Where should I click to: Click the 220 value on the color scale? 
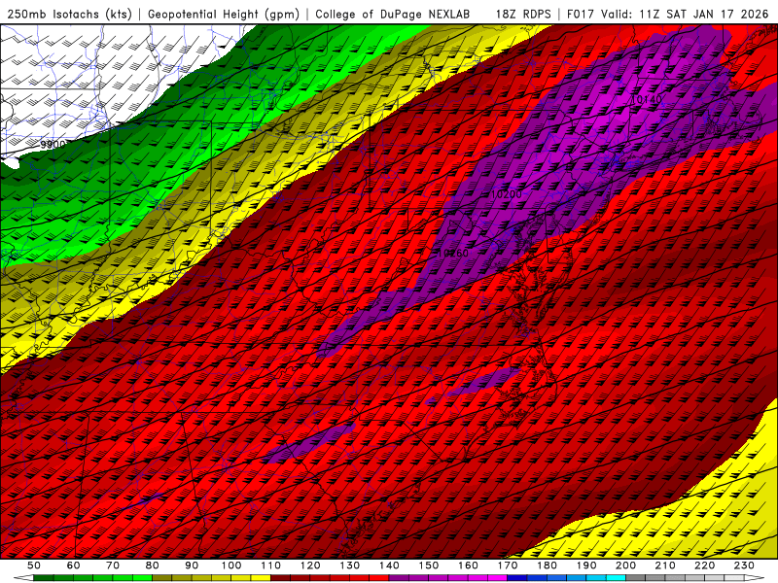[x=704, y=566]
